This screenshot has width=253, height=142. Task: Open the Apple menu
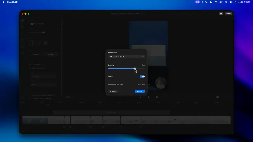3,2
